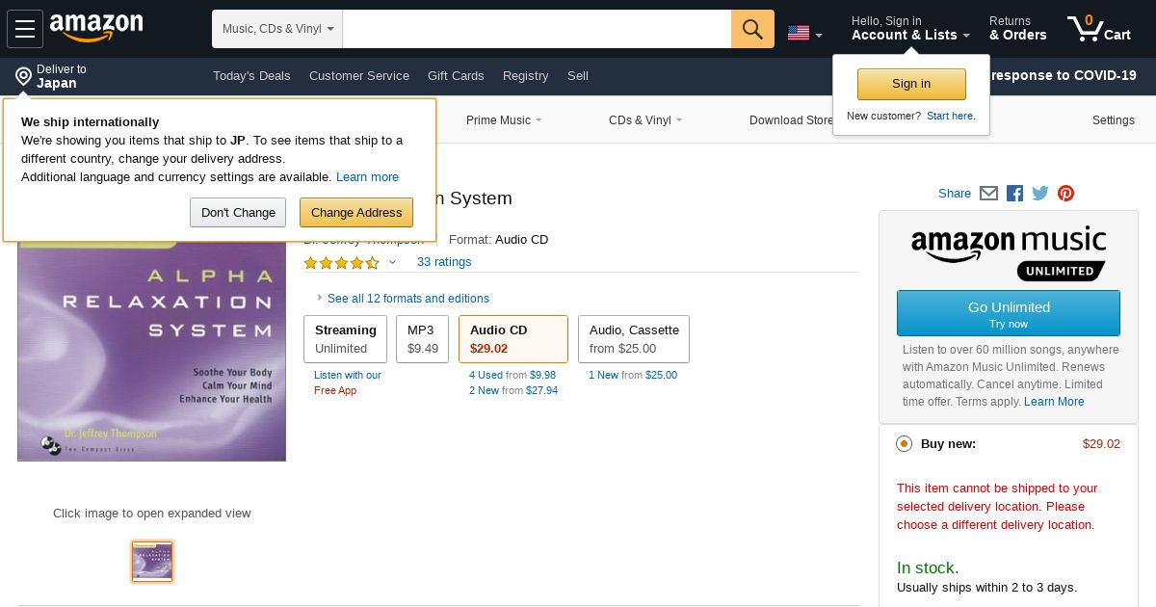Open the shopping cart

(1099, 28)
